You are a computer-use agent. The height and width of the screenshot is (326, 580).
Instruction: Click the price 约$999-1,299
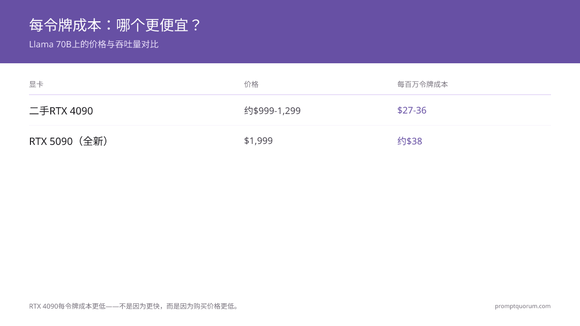point(272,111)
